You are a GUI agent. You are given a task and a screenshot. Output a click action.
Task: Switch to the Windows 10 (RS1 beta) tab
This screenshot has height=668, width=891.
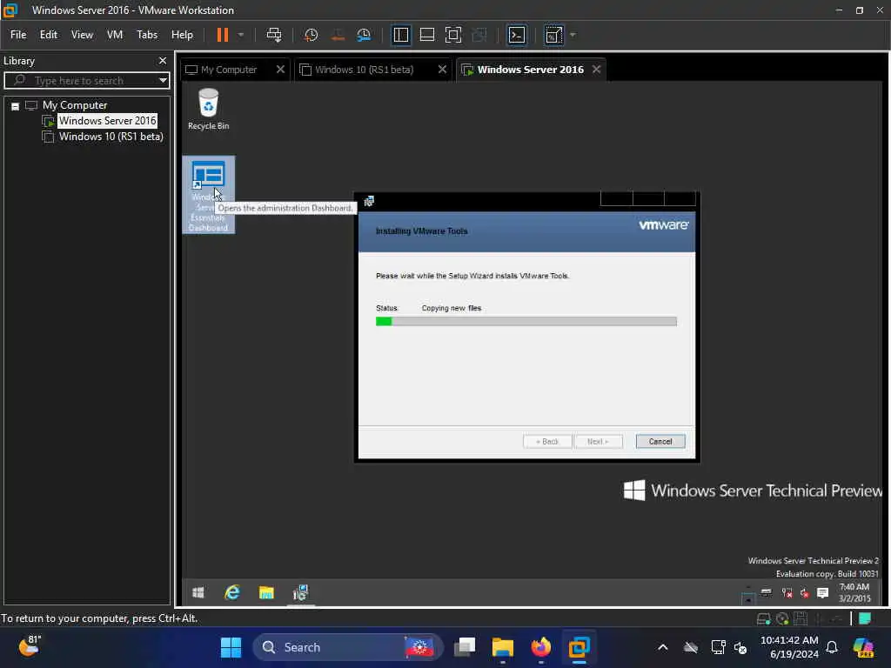(364, 70)
